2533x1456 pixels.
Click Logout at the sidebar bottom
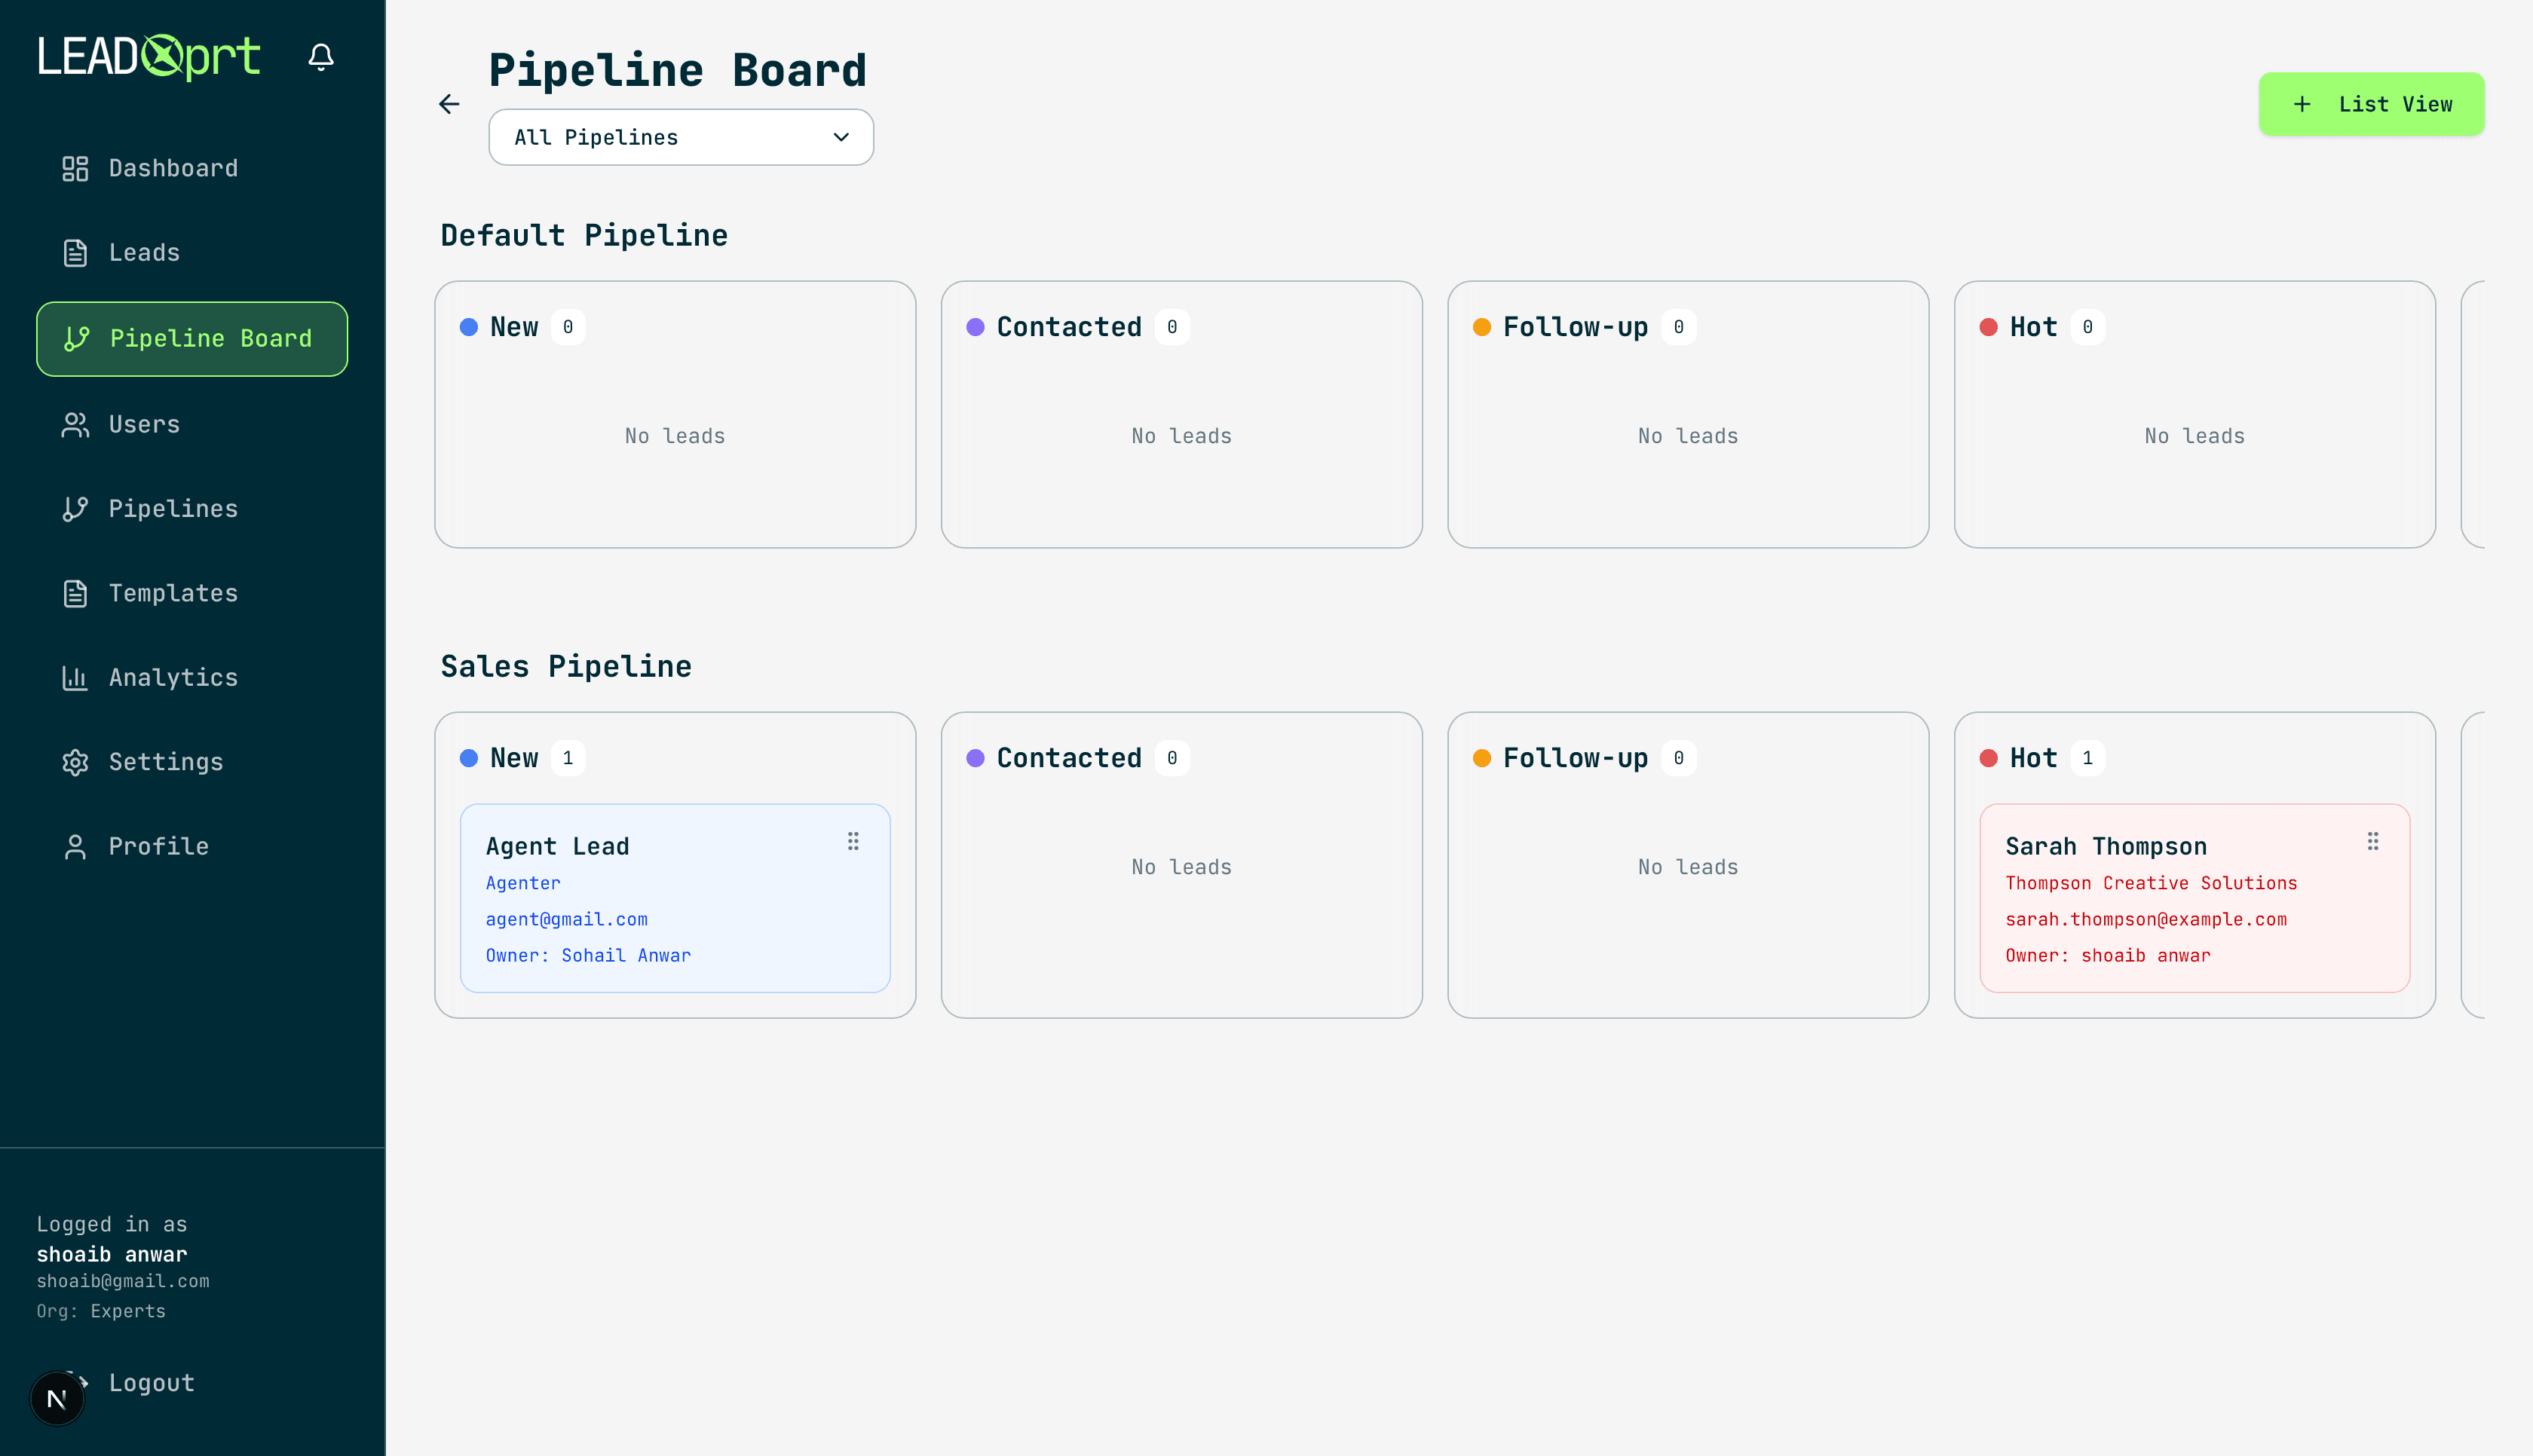click(x=151, y=1383)
